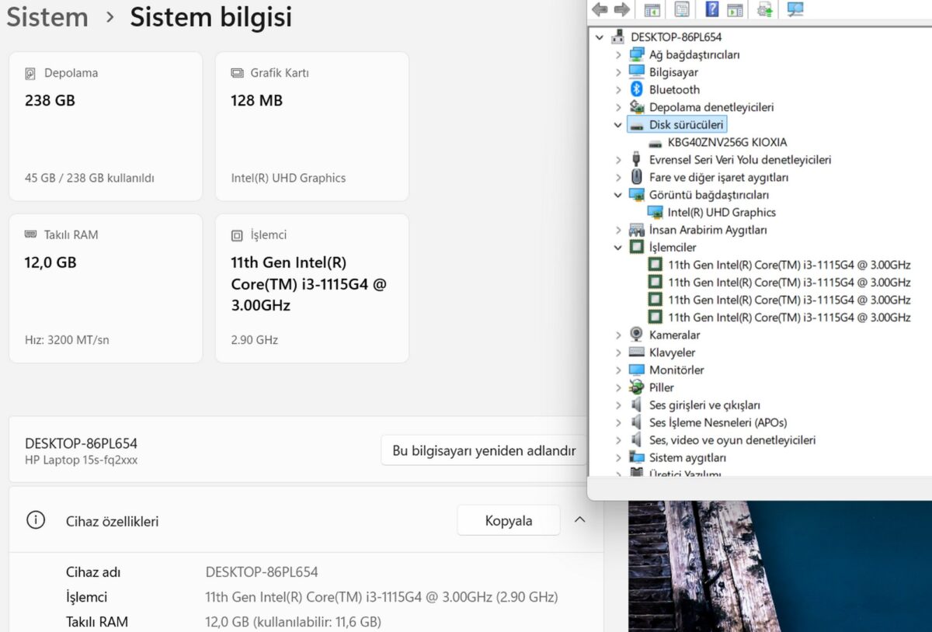Click the icon beside Intel(R) UHD Graphics in the tree
This screenshot has width=932, height=632.
[655, 212]
